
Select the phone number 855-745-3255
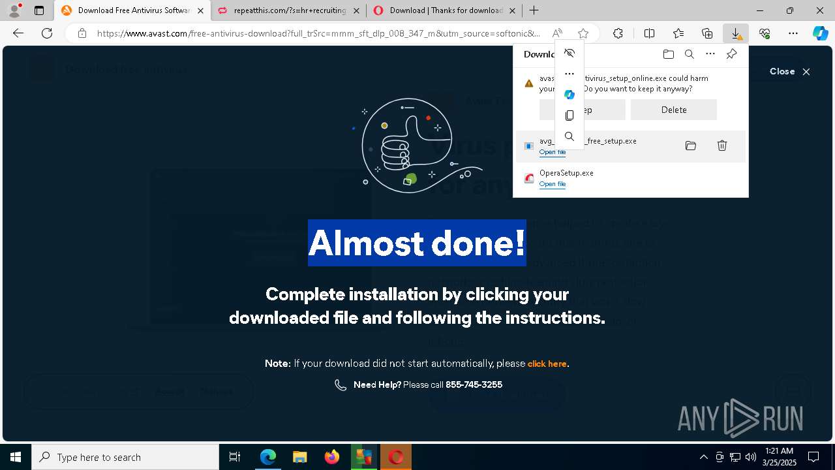(x=474, y=384)
